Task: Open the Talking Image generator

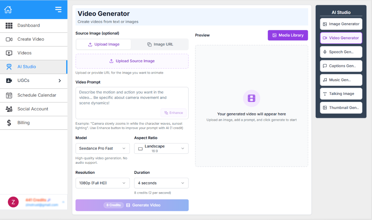Action: (341, 94)
